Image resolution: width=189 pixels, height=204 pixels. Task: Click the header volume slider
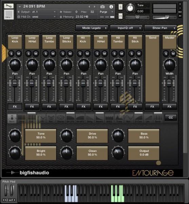tap(165, 17)
